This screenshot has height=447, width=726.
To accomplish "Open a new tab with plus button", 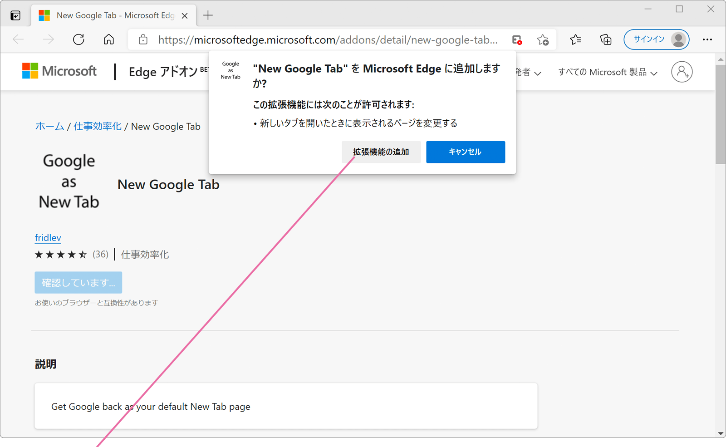I will [208, 15].
